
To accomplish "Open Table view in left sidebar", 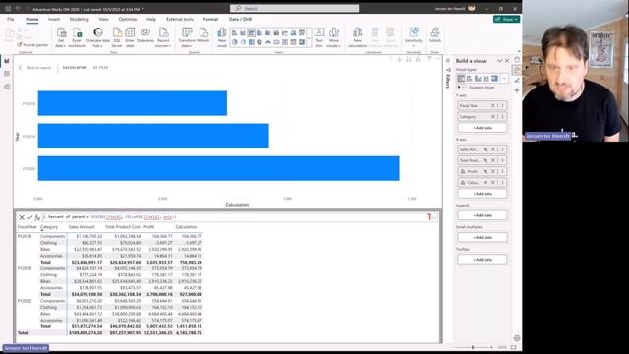I will point(7,74).
